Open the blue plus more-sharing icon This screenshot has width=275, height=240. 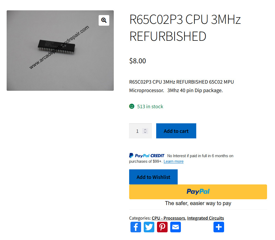point(219,227)
